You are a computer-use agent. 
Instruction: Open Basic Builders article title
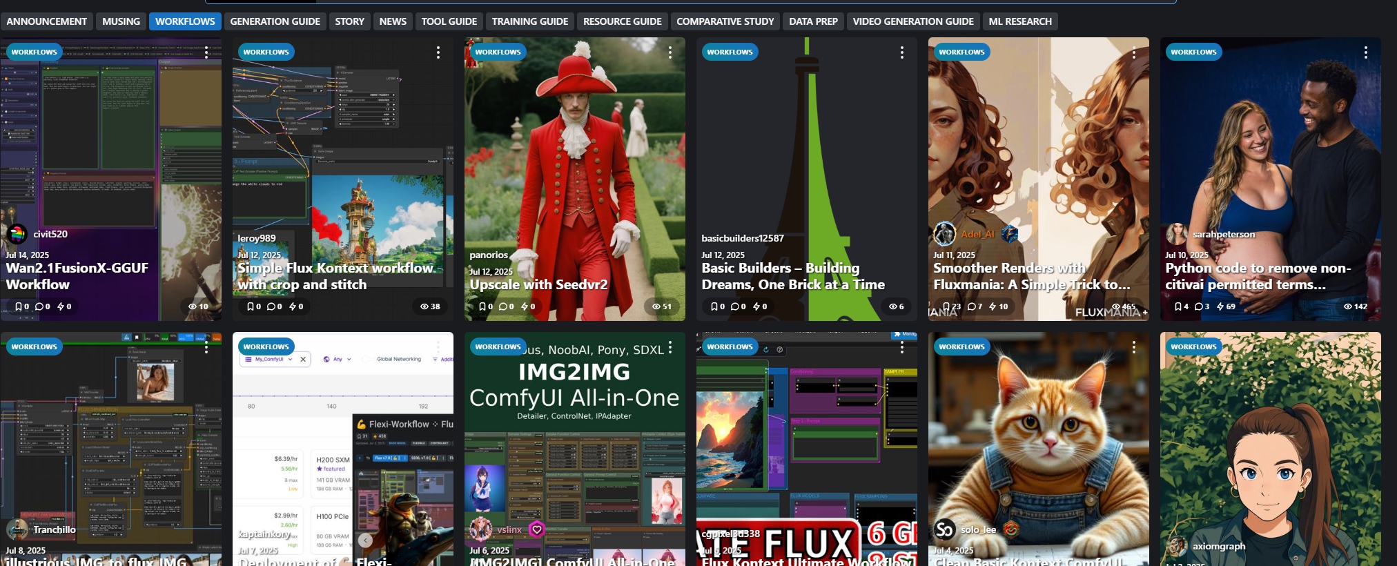click(793, 276)
